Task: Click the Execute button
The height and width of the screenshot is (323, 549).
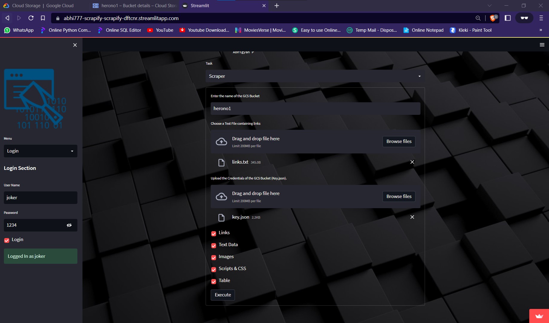Action: [x=223, y=295]
